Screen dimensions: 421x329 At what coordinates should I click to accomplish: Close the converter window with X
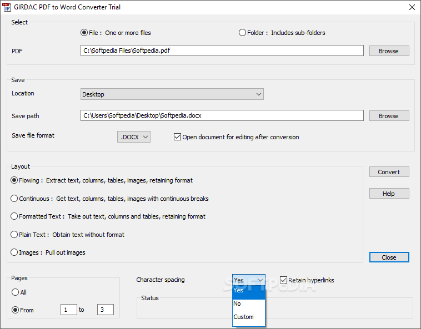click(412, 7)
